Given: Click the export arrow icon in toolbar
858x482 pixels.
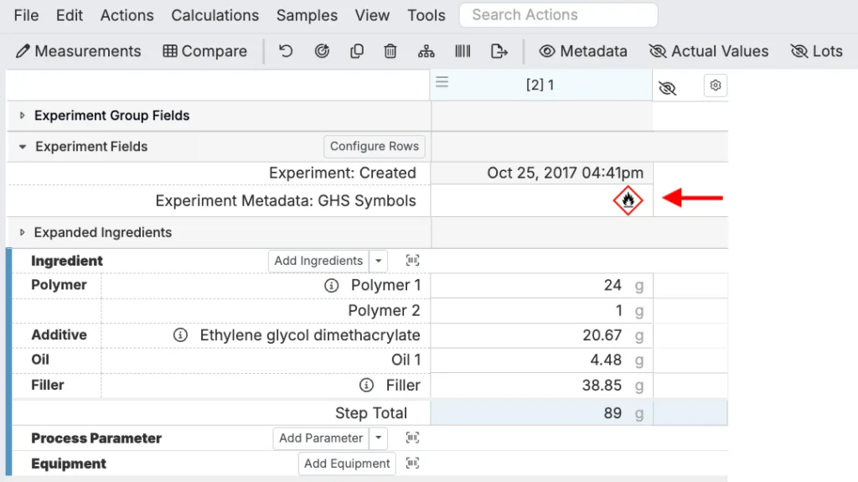Looking at the screenshot, I should coord(499,51).
